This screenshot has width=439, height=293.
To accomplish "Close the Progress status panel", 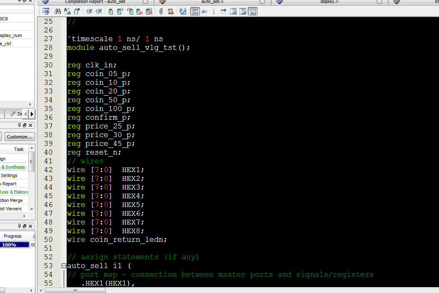I will [x=30, y=226].
